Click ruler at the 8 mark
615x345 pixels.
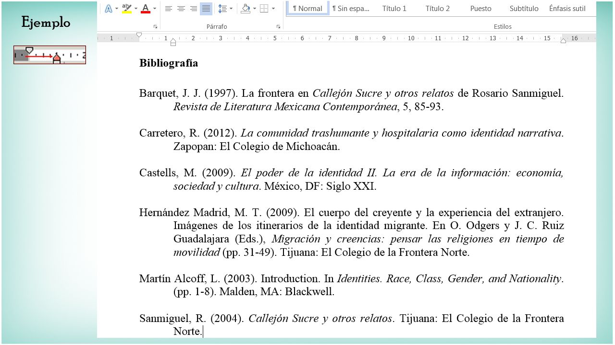[x=357, y=38]
